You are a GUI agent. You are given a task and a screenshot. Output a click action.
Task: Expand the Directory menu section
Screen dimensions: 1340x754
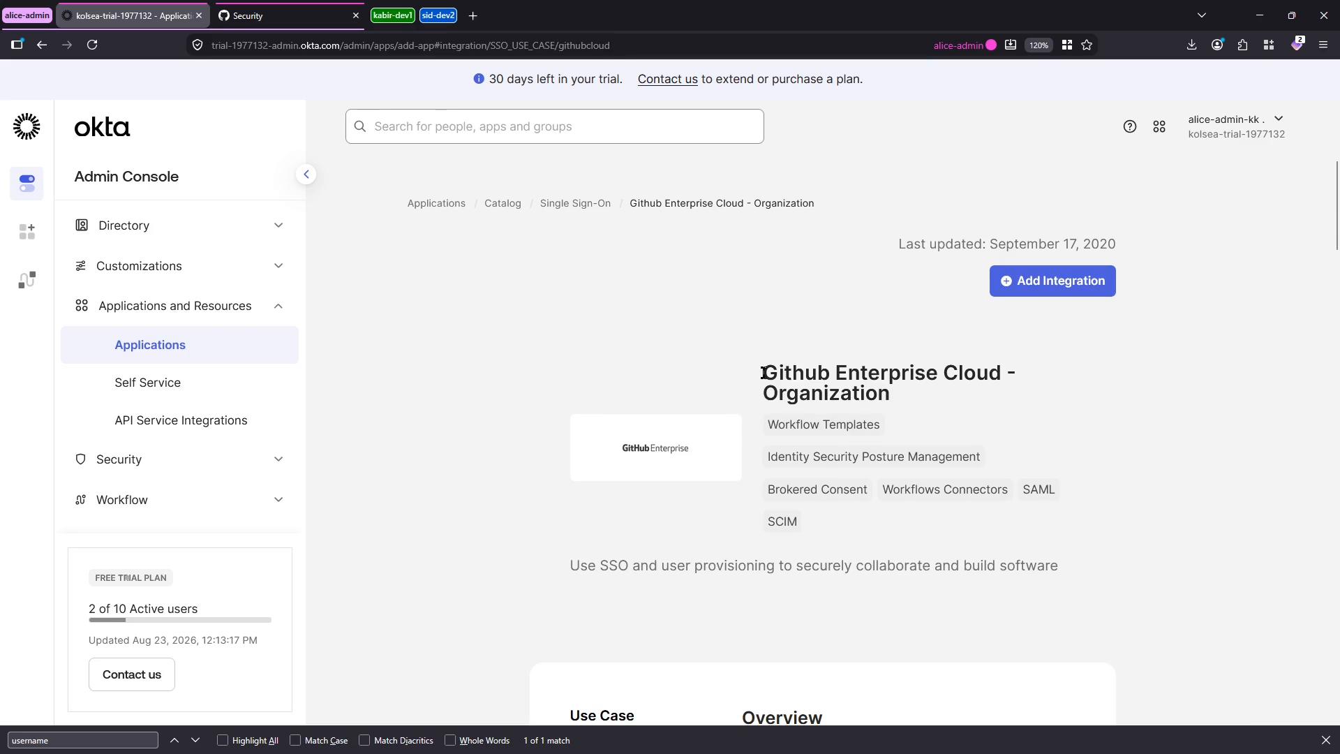coord(179,226)
